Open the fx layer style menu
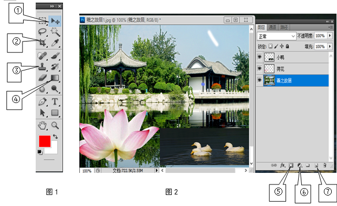337x206 pixels. pos(282,165)
